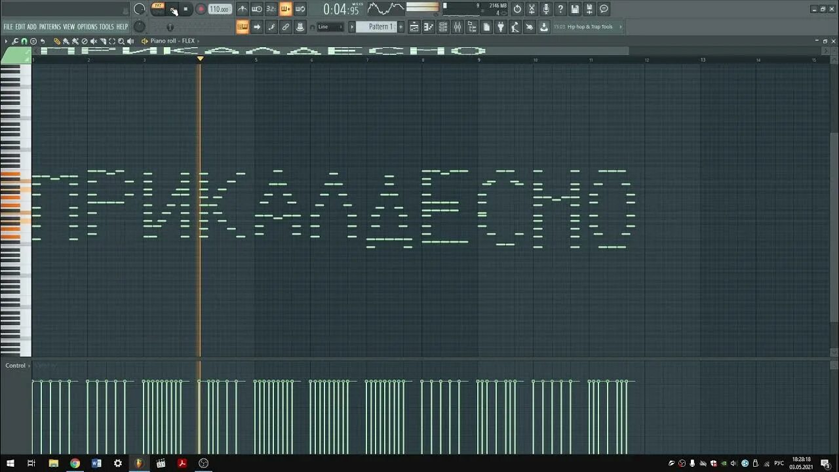Open the plugin picker plug icon
839x472 pixels.
click(501, 27)
